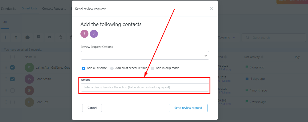Select Add all at schedule time option
Viewport: 308px width, 122px height.
click(x=112, y=68)
